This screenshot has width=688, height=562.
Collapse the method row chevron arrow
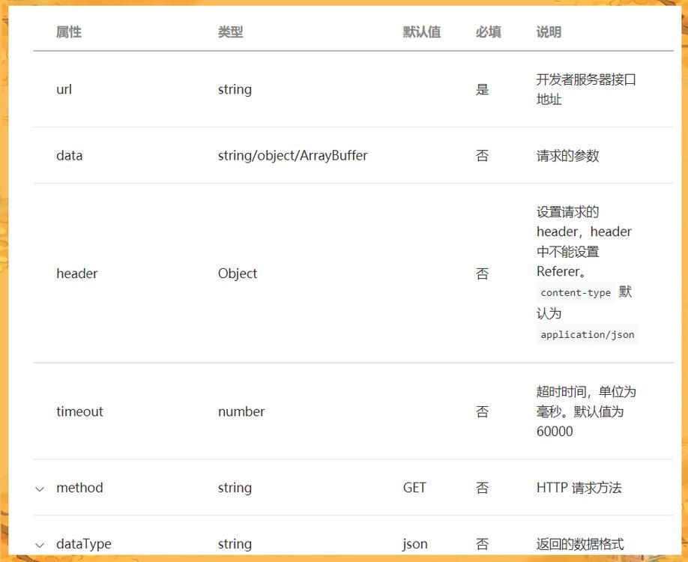[39, 489]
